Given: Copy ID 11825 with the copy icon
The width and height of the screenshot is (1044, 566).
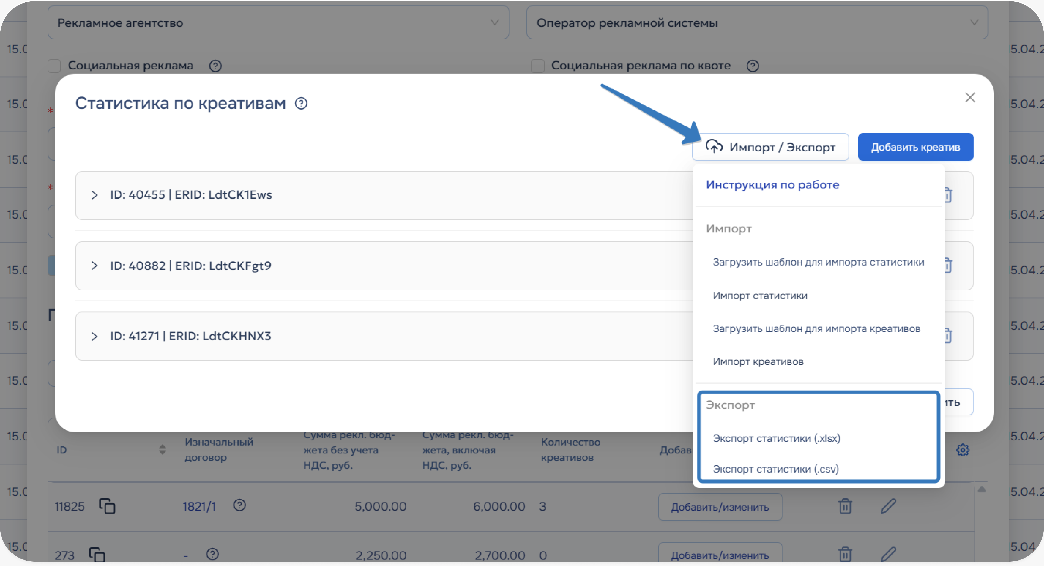Looking at the screenshot, I should point(107,506).
